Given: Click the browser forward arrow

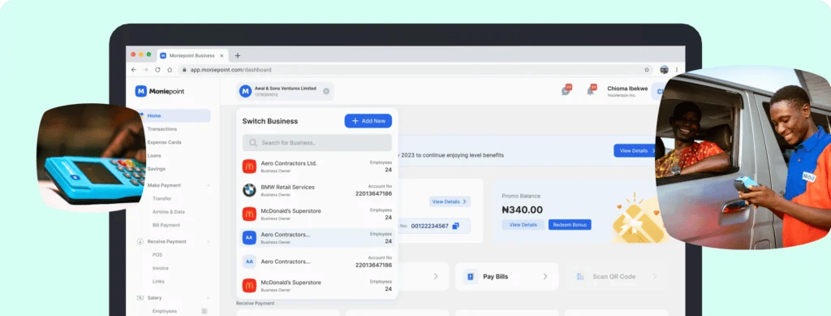Looking at the screenshot, I should click(146, 70).
